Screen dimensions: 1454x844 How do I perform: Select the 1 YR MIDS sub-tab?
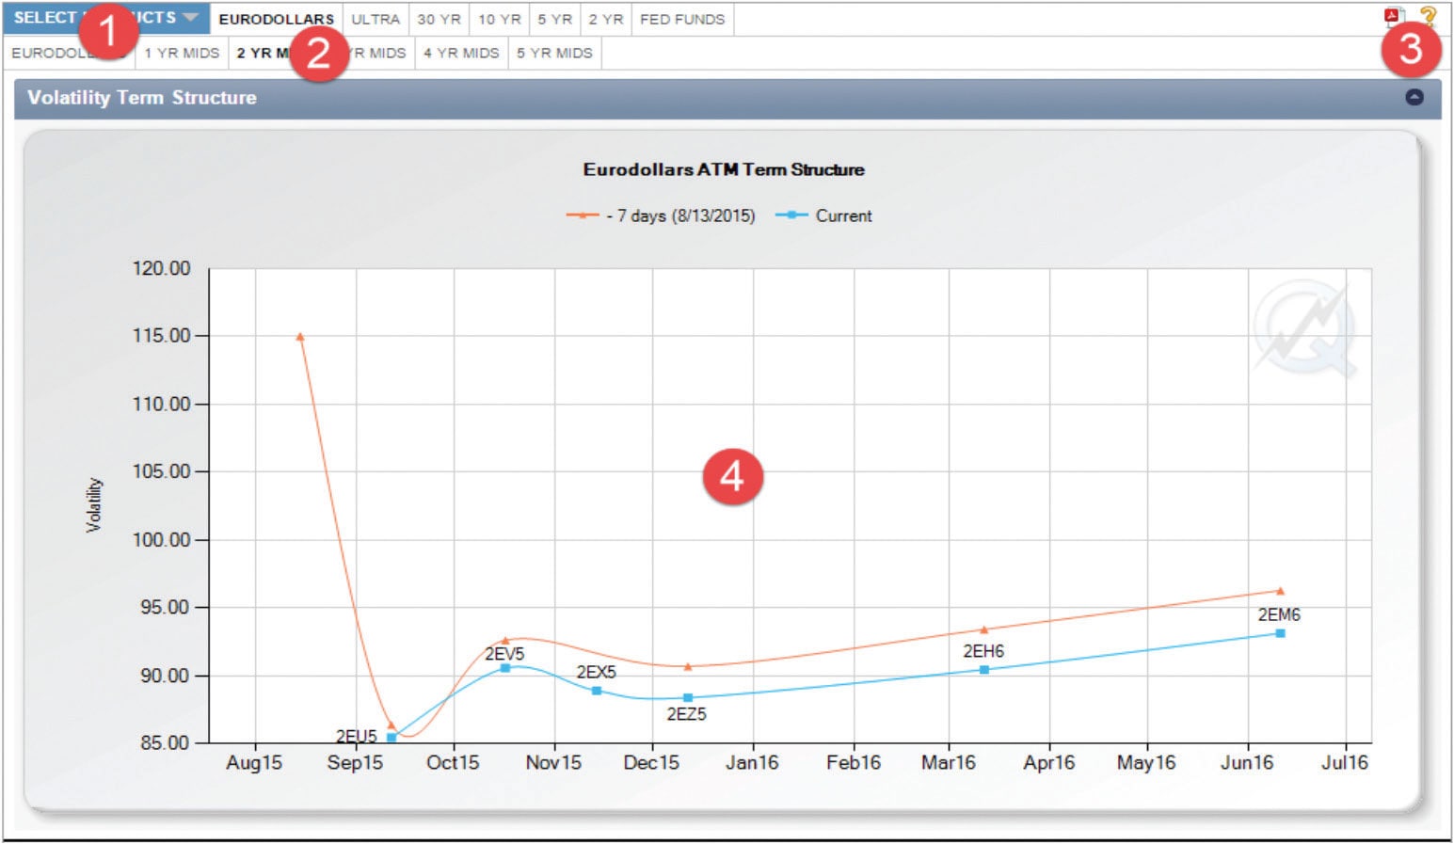point(182,53)
